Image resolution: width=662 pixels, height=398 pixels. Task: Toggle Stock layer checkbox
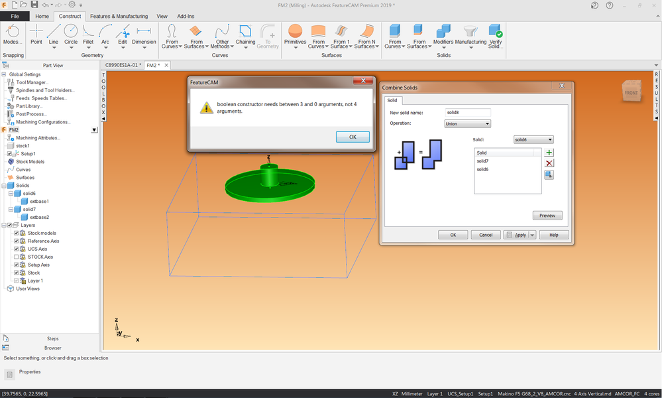pyautogui.click(x=17, y=273)
